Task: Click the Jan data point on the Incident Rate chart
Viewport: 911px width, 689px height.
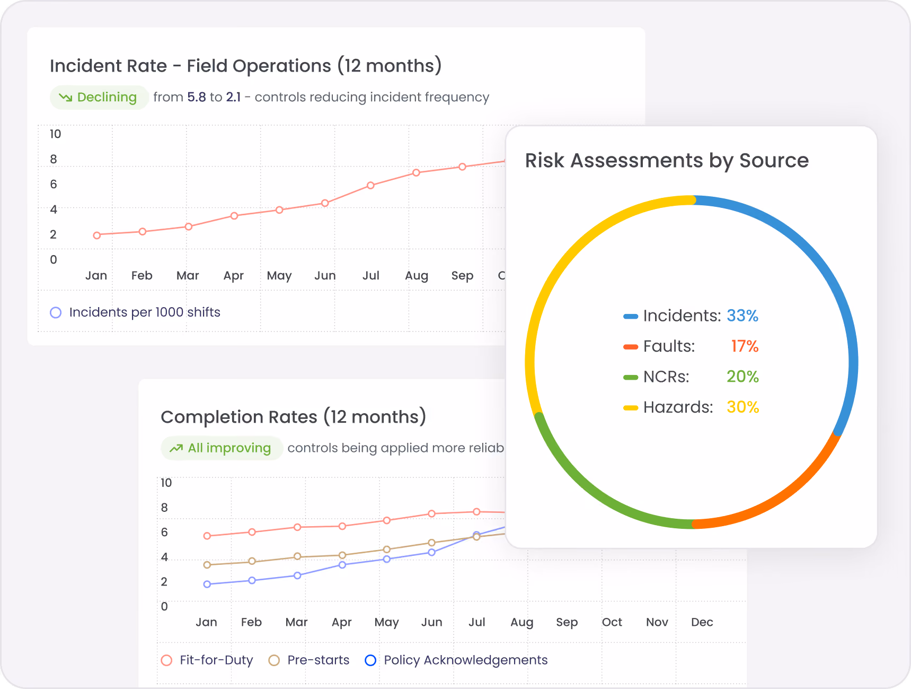Action: pyautogui.click(x=96, y=236)
